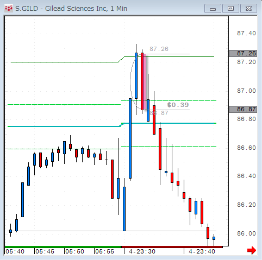Click the 87.20 price axis label
This screenshot has height=260, width=262.
tap(246, 62)
